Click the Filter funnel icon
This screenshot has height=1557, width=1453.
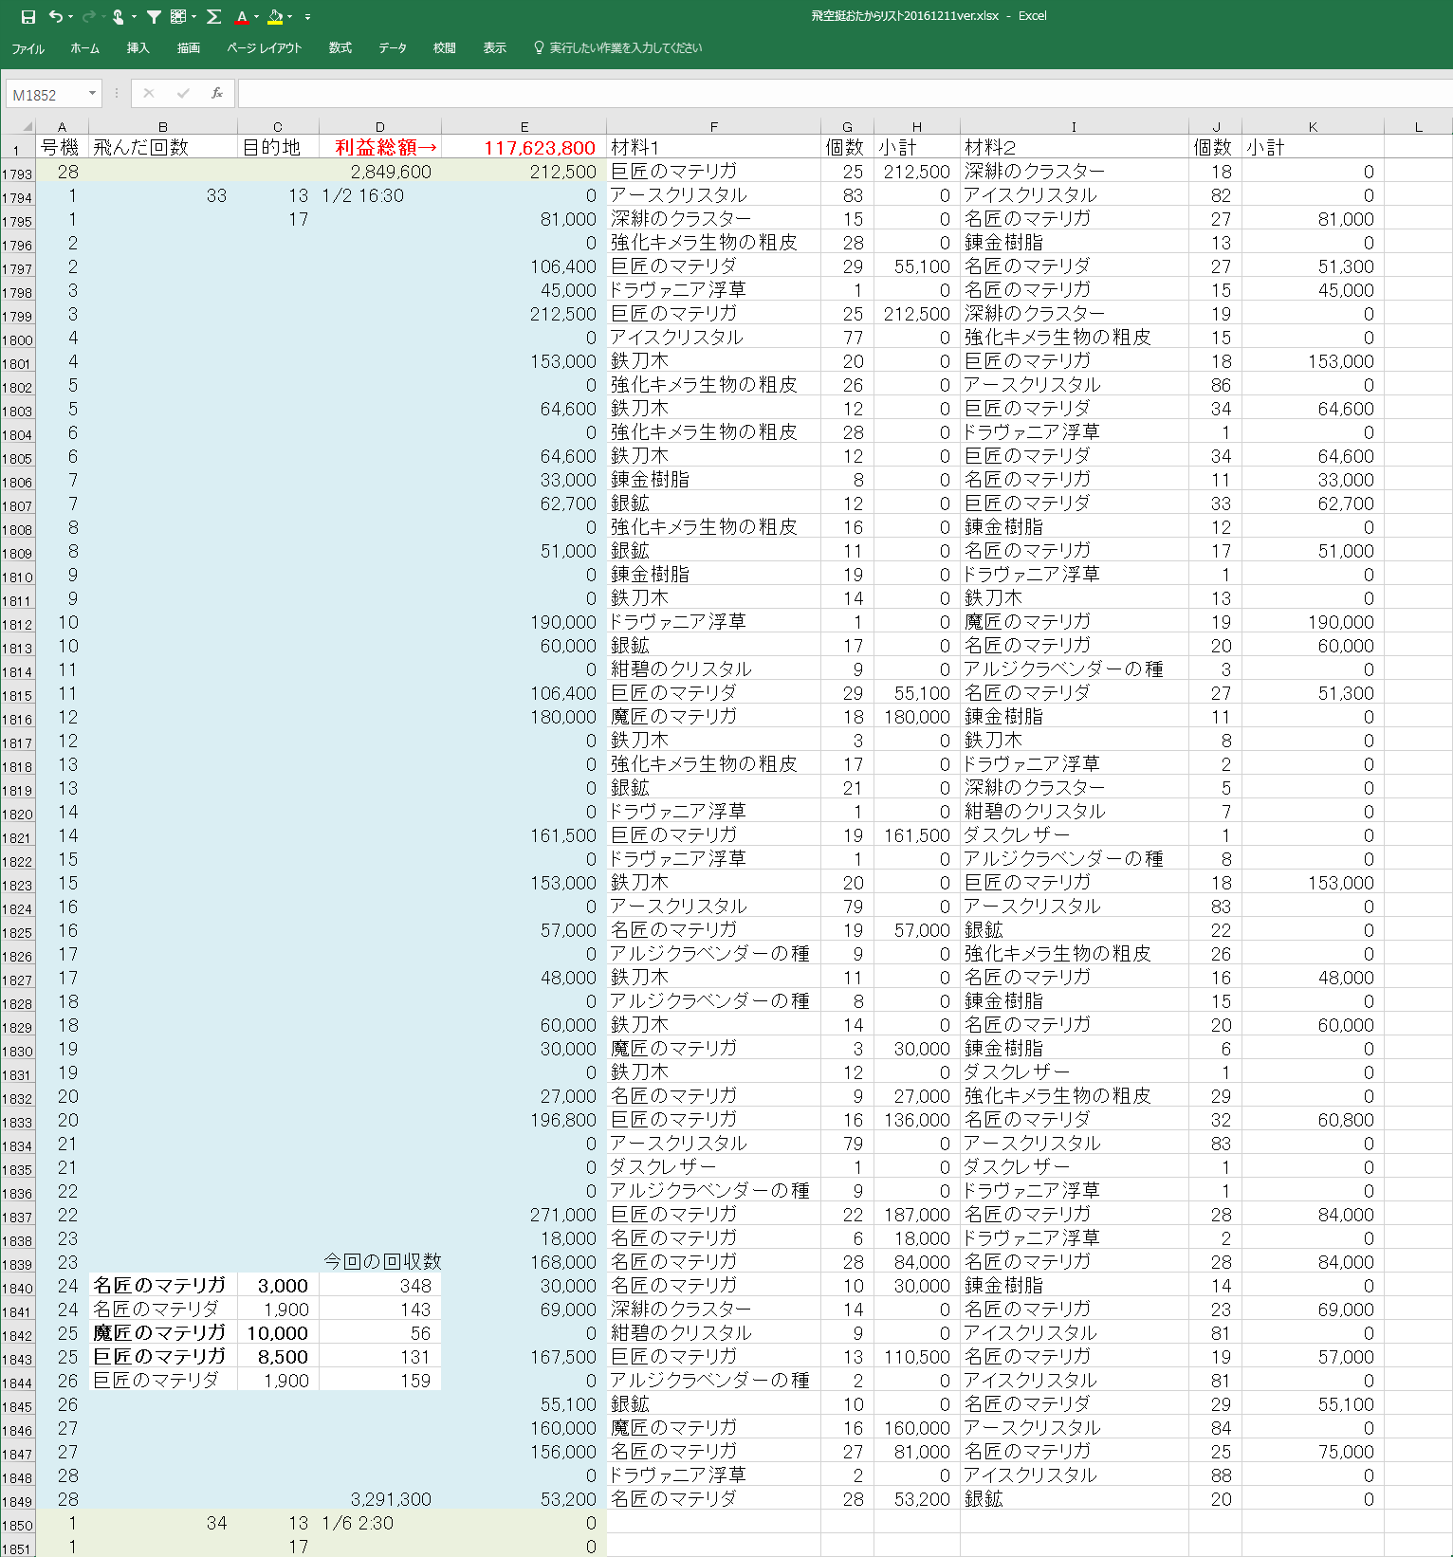coord(154,16)
